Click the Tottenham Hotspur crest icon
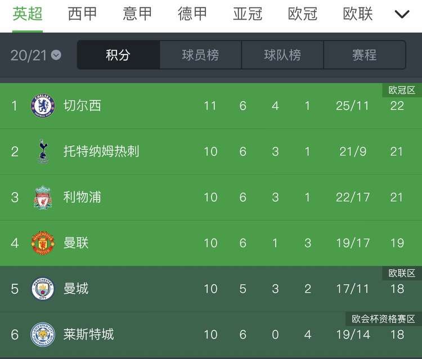This screenshot has width=422, height=359. (x=43, y=151)
